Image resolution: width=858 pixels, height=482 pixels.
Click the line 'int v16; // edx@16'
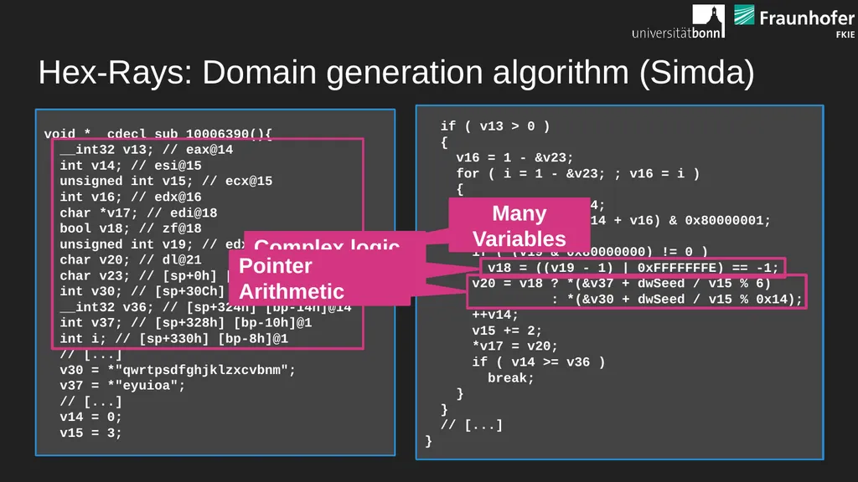(x=130, y=197)
